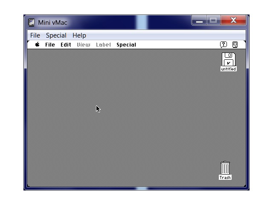
Task: Open Mini vMac window's Help menu
Action: [x=79, y=35]
